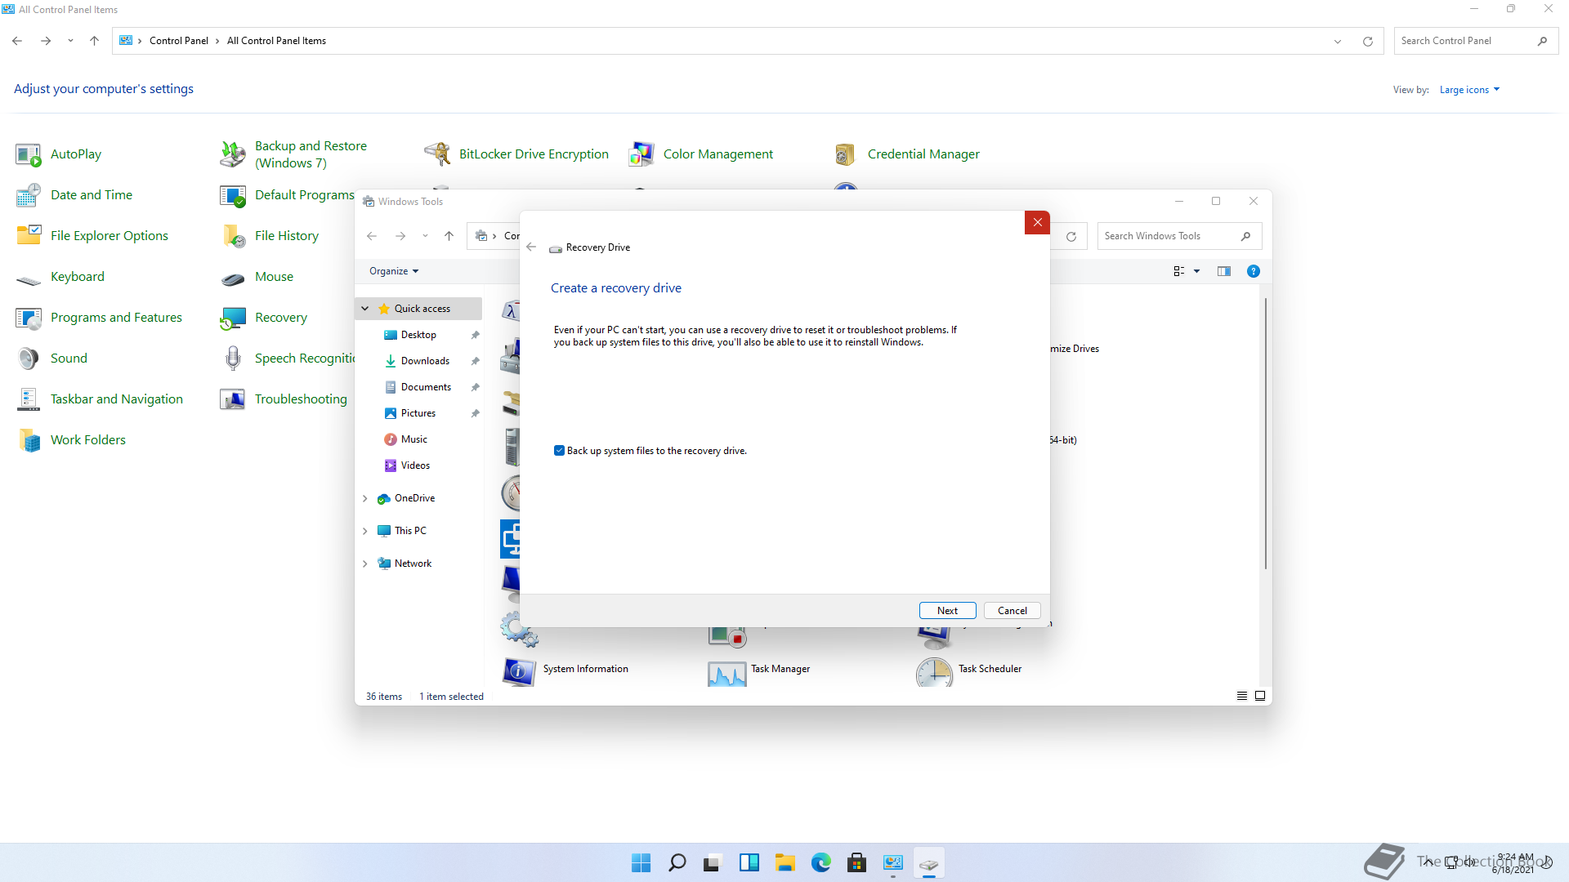Open the Organize menu

pyautogui.click(x=394, y=271)
